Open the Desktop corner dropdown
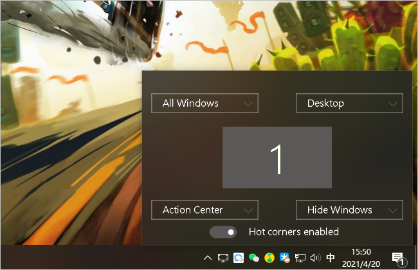Screen dimensions: 418x270 coord(349,103)
